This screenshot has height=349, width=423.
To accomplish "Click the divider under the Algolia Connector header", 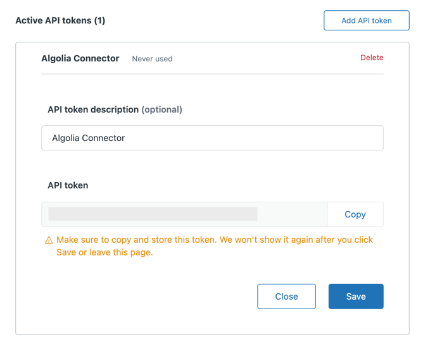I will [x=212, y=75].
